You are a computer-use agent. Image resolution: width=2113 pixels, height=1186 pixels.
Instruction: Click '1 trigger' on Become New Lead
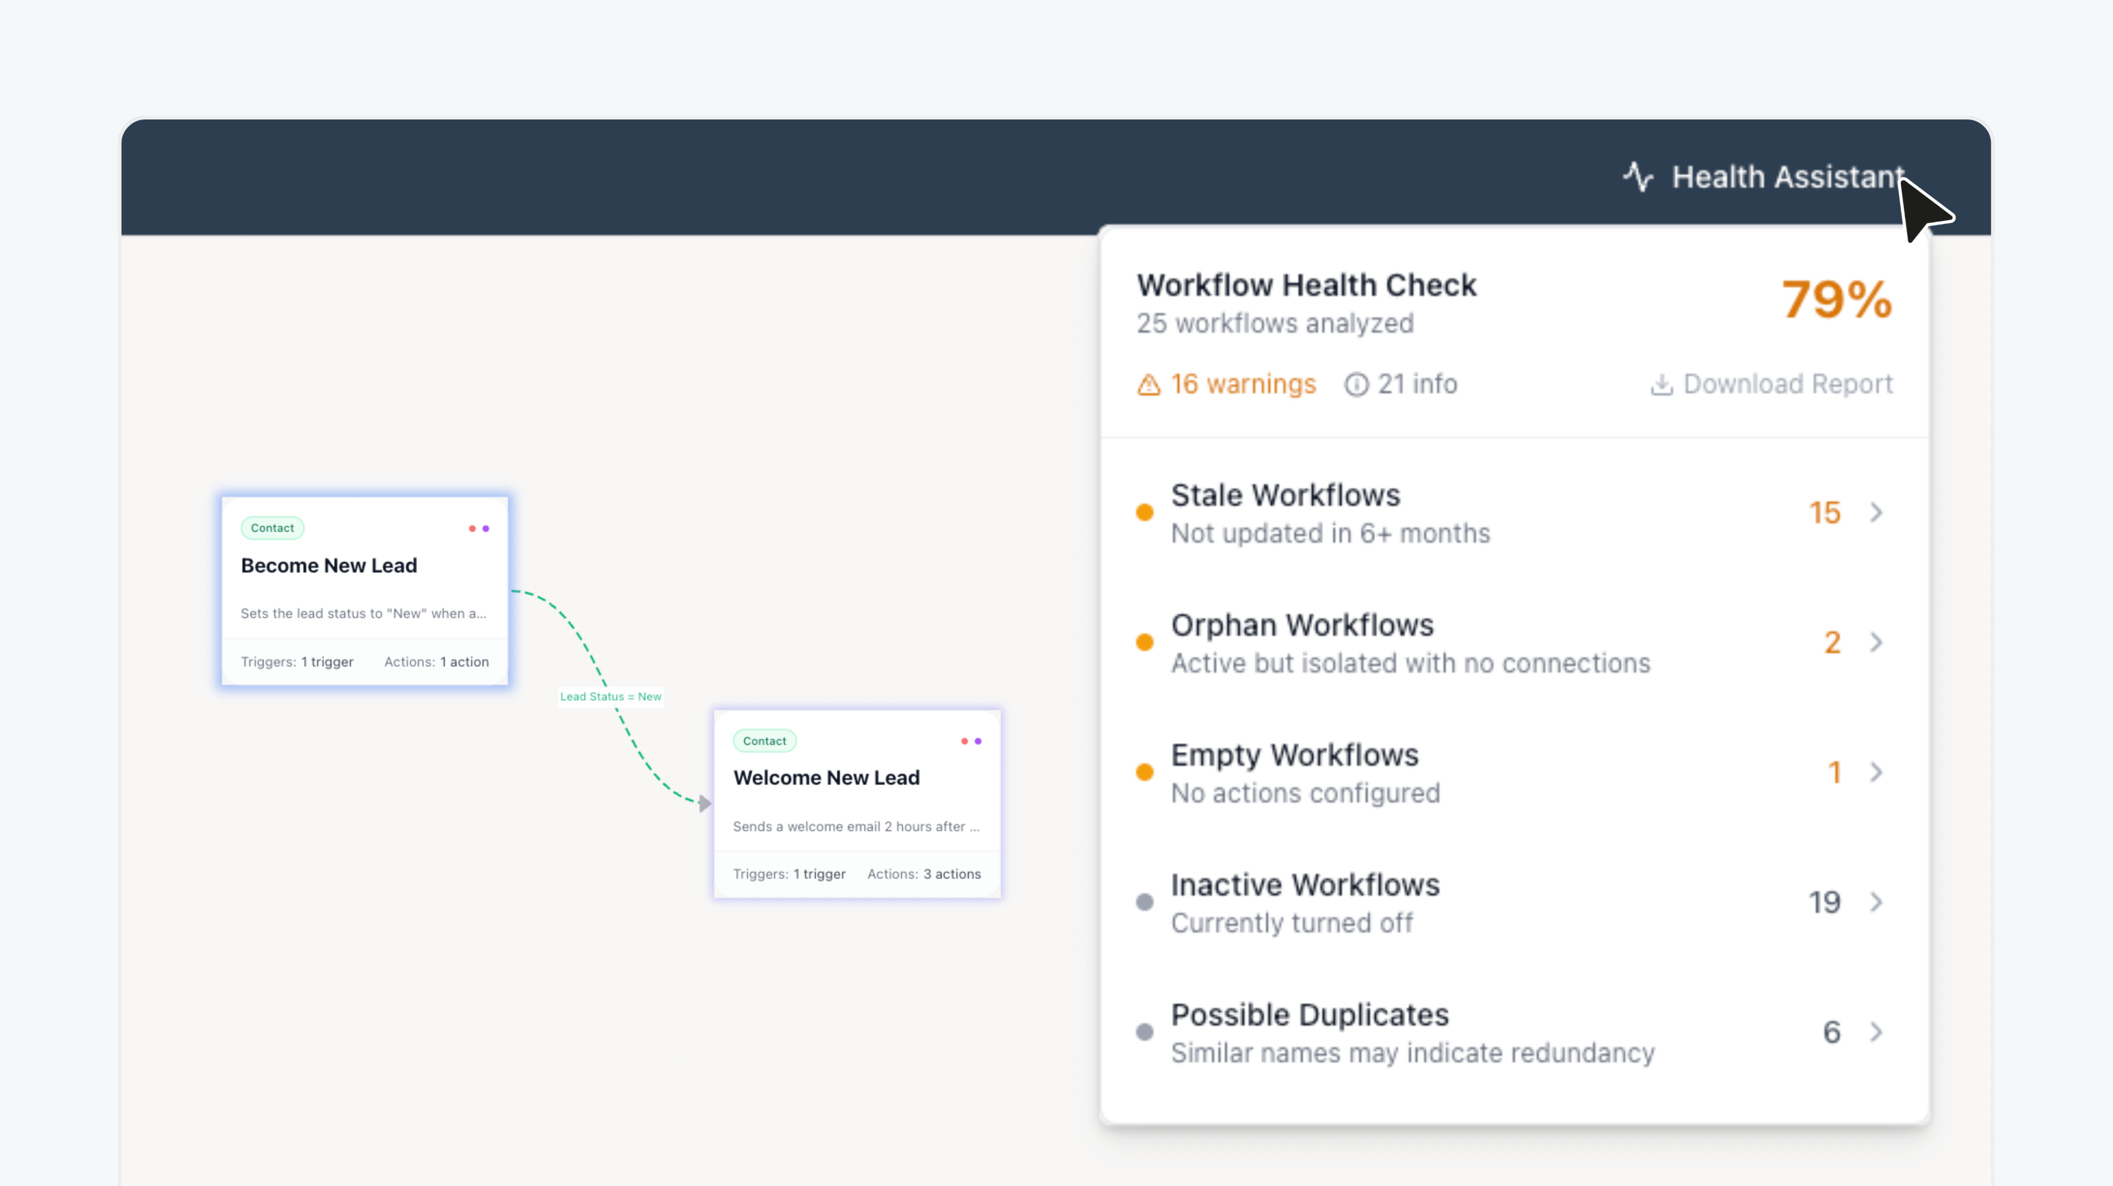tap(327, 662)
